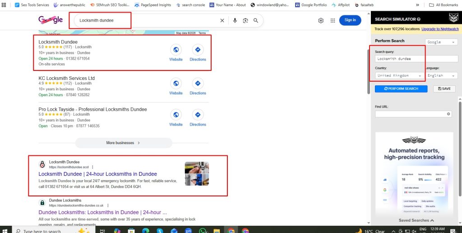Open search console bookmark
Image resolution: width=462 pixels, height=233 pixels.
pyautogui.click(x=190, y=5)
